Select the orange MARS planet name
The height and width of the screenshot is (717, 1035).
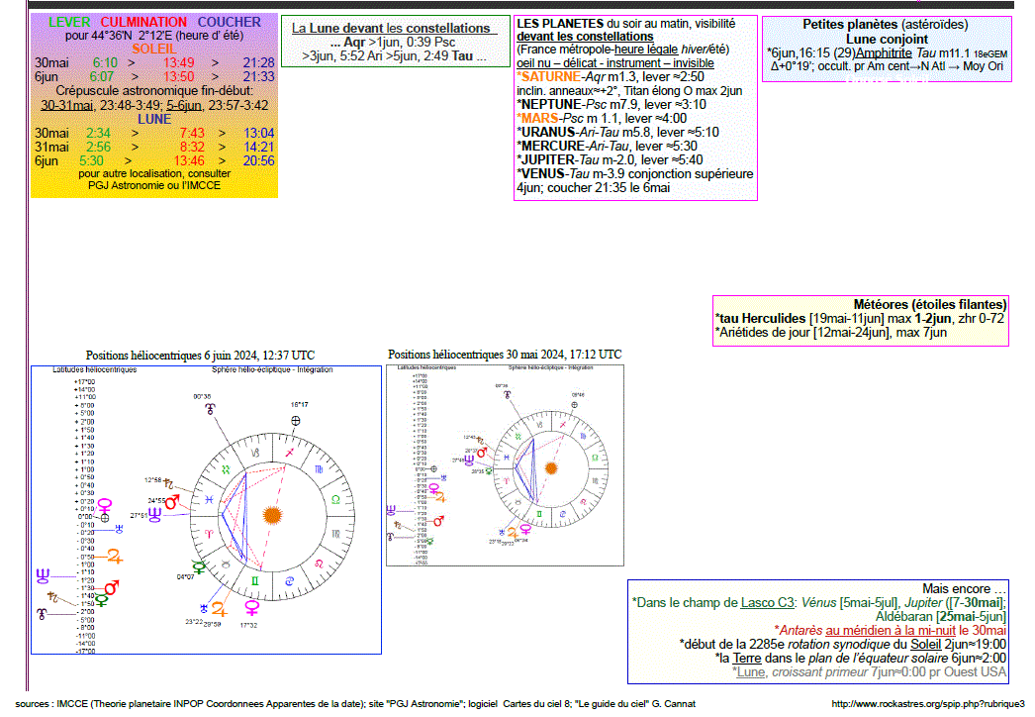tap(540, 118)
